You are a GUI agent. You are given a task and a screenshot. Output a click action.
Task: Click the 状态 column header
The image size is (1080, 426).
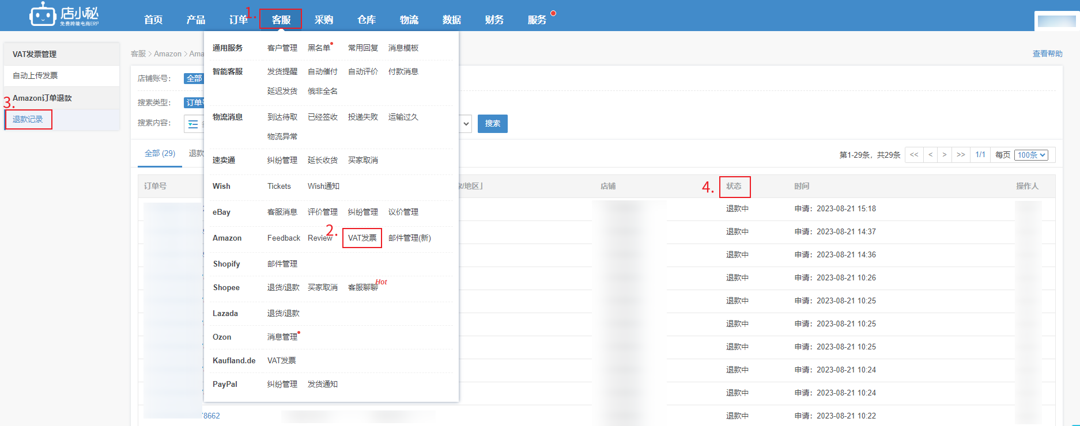[x=734, y=186]
